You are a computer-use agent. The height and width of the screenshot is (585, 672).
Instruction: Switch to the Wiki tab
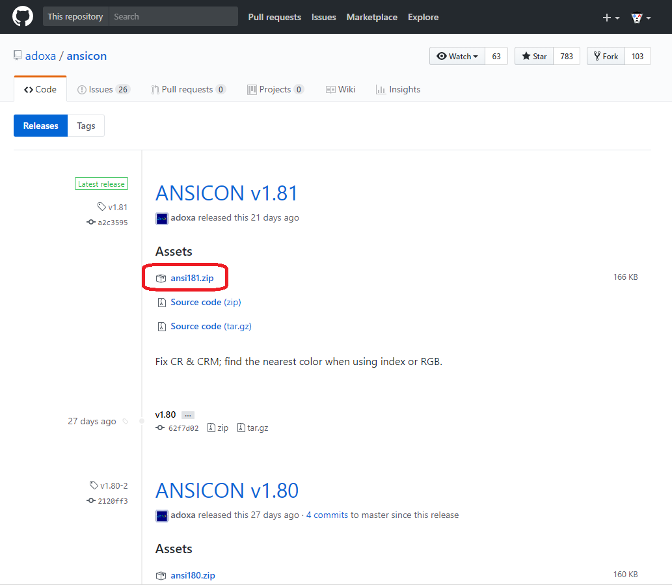340,89
